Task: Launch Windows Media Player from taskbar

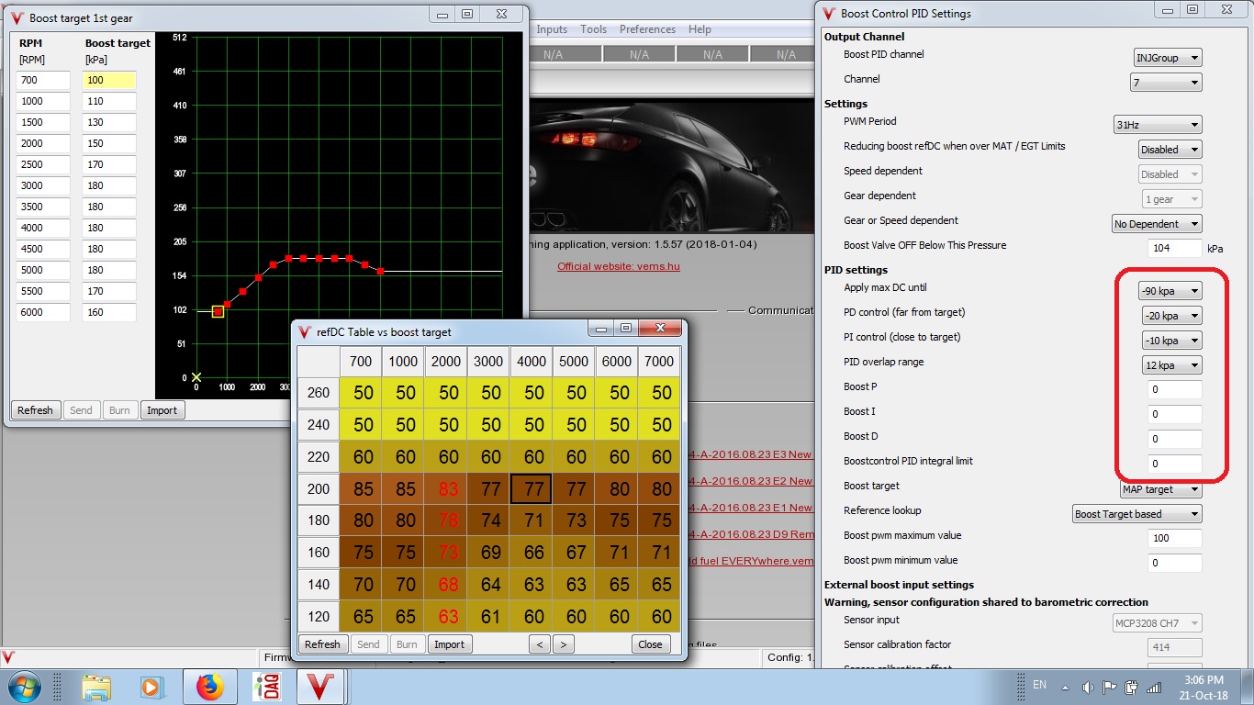Action: click(x=151, y=687)
